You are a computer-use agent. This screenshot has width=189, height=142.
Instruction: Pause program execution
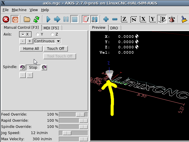coord(66,19)
